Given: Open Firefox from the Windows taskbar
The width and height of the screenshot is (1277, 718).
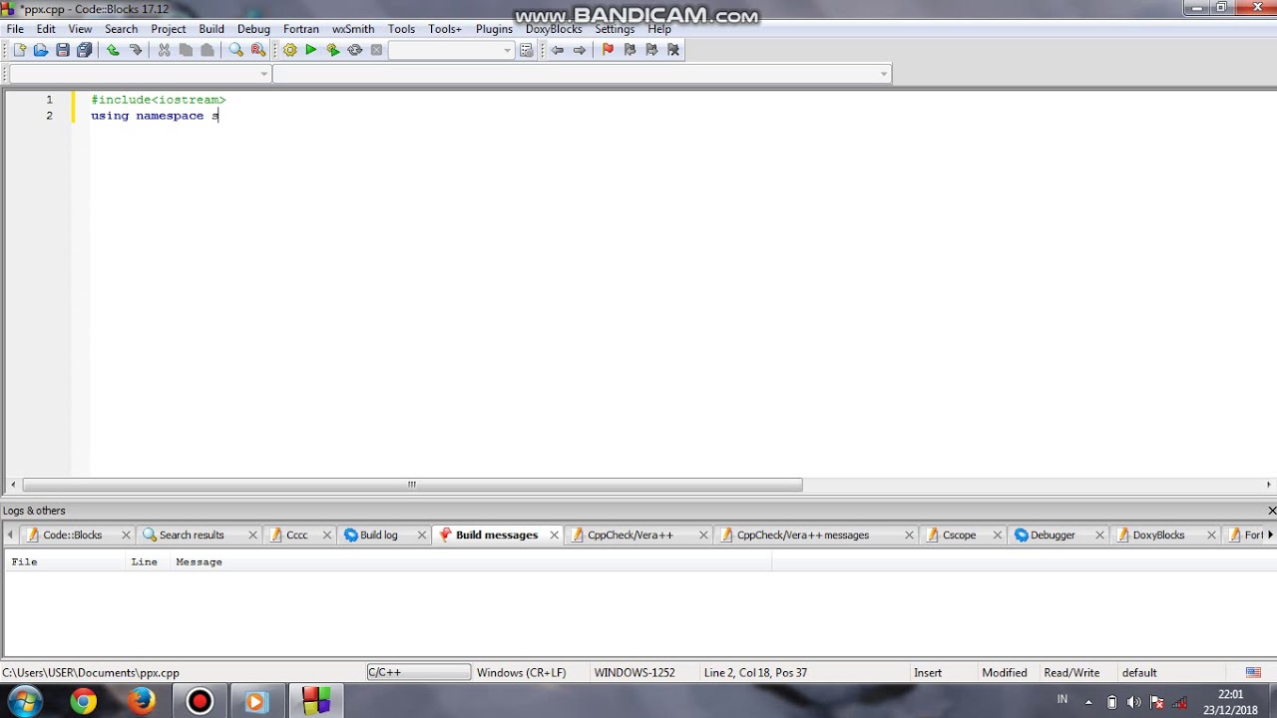Looking at the screenshot, I should pyautogui.click(x=141, y=701).
